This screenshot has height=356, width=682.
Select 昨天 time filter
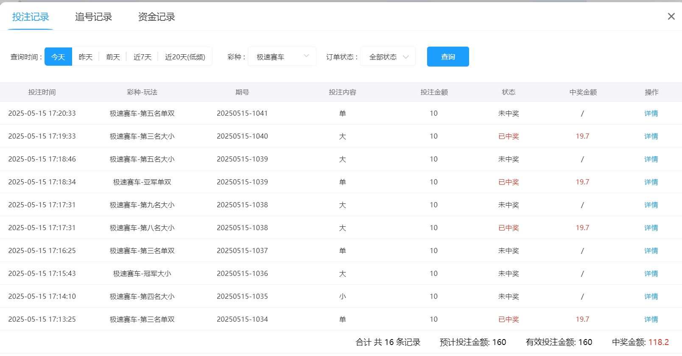[x=85, y=57]
